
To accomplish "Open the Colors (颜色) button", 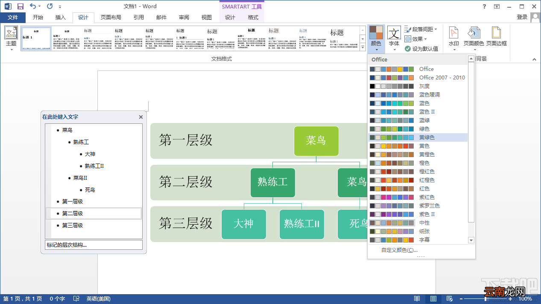I will coord(376,38).
